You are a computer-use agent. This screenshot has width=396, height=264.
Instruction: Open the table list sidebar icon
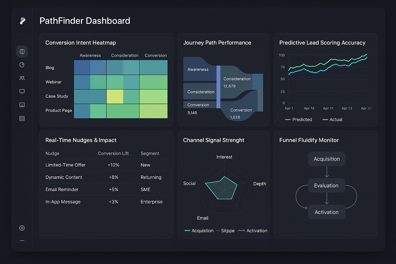22,119
